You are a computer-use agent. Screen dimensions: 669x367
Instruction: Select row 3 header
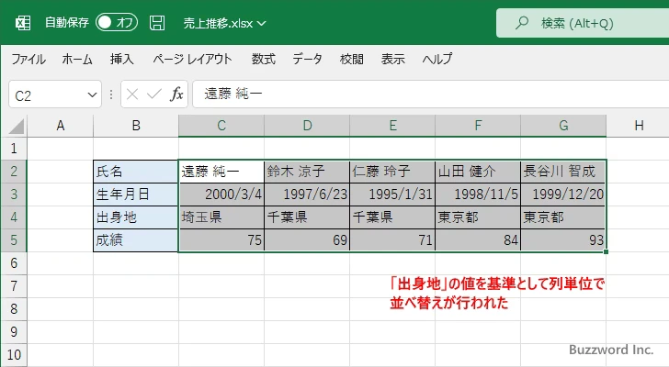(x=14, y=195)
